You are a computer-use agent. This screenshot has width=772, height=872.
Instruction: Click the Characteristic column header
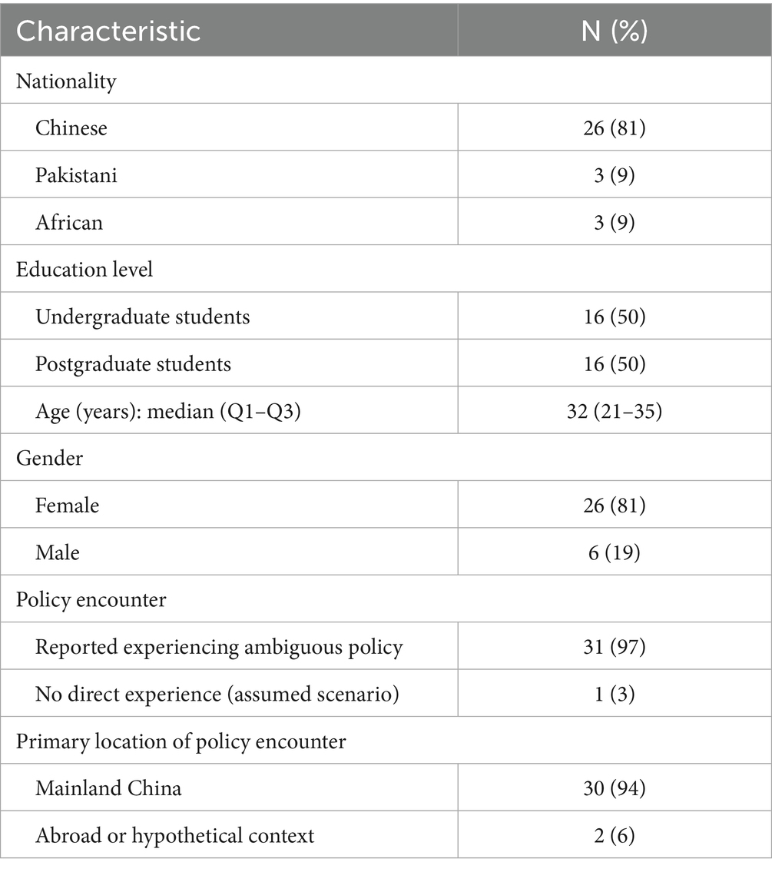click(x=108, y=31)
